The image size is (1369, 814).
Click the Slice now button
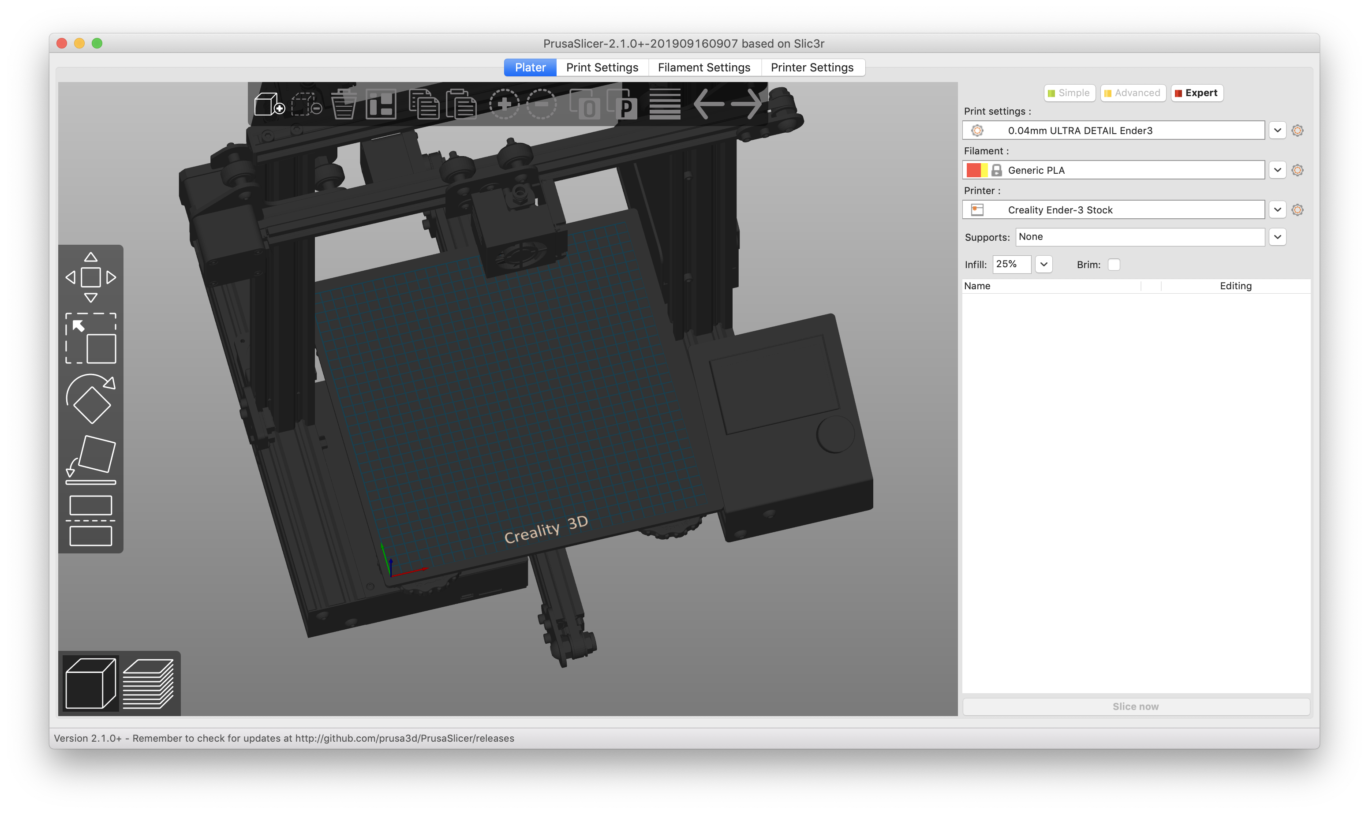1135,706
